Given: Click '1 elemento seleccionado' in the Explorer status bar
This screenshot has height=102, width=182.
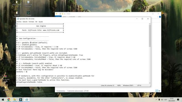Looking at the screenshot, I should coord(75,91).
